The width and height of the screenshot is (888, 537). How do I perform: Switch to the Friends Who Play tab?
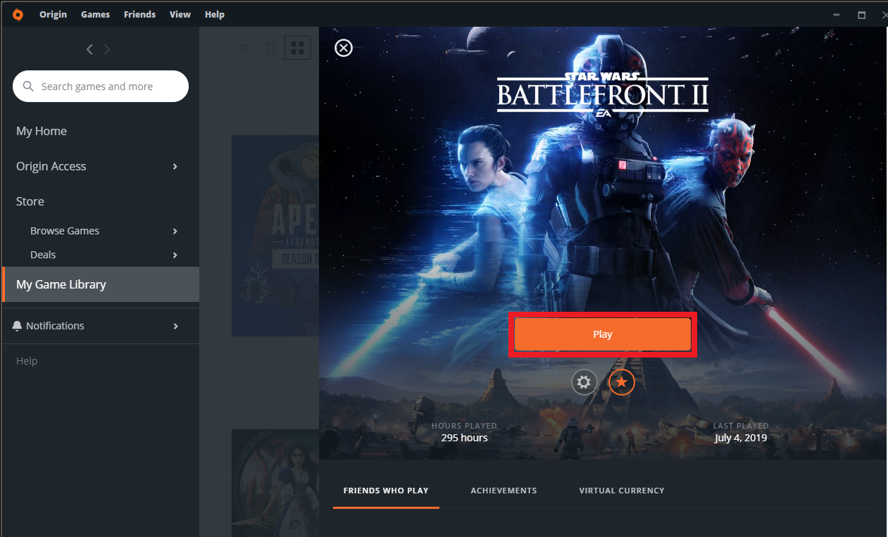[386, 491]
